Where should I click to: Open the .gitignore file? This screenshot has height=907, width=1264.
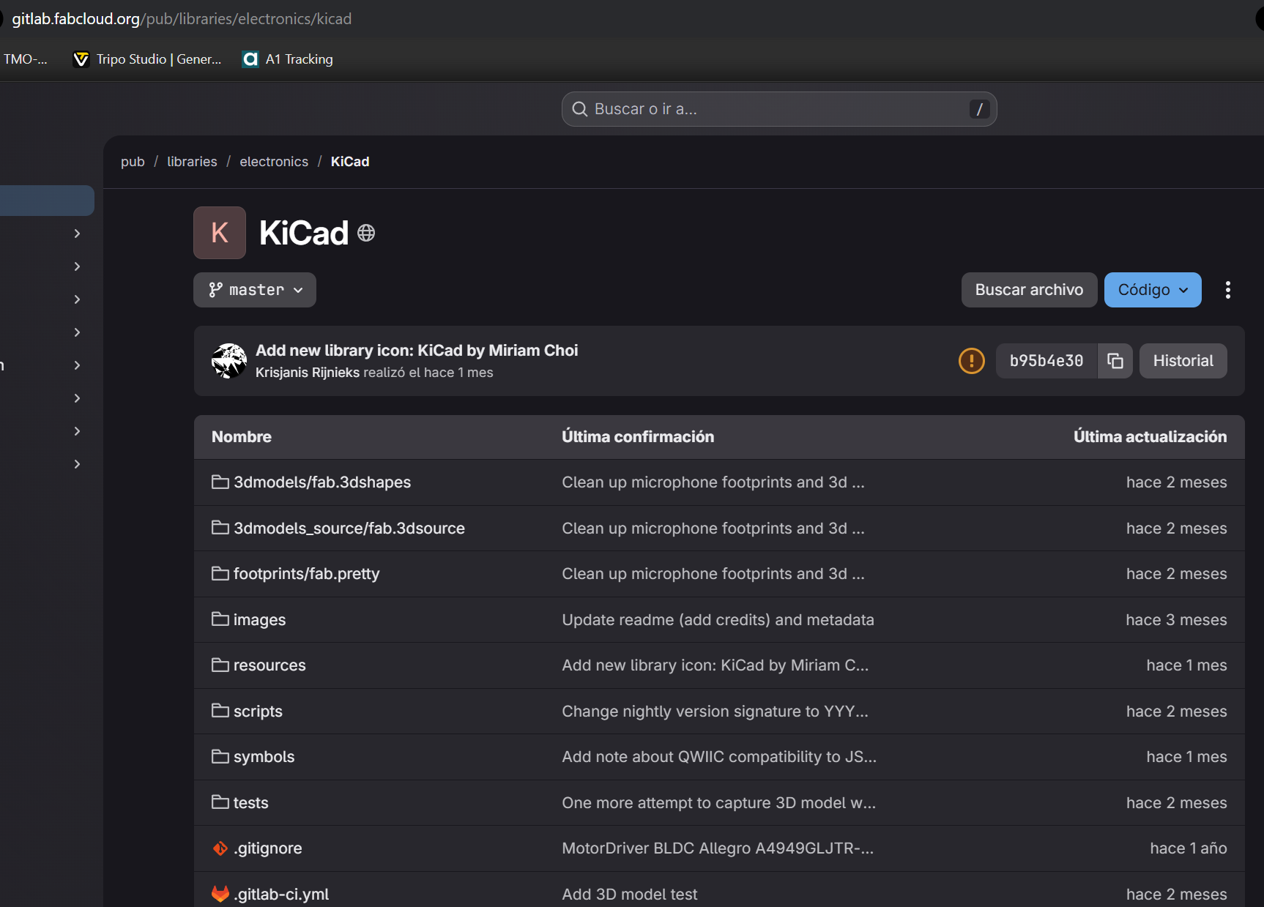click(268, 848)
